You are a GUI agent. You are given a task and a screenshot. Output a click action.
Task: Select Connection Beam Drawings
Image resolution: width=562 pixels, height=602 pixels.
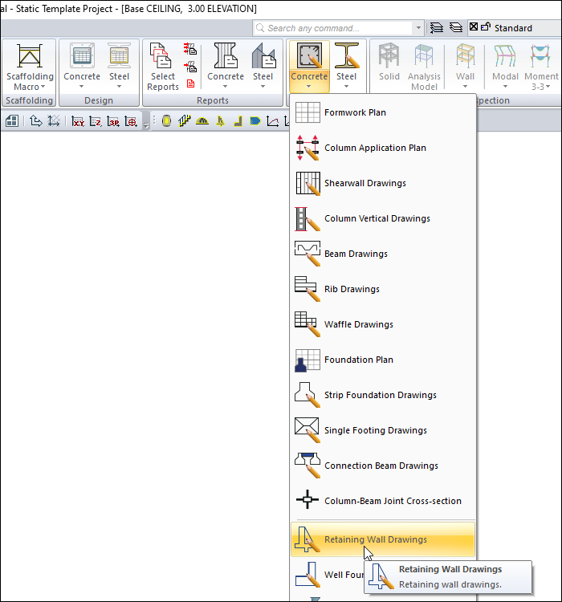[383, 466]
